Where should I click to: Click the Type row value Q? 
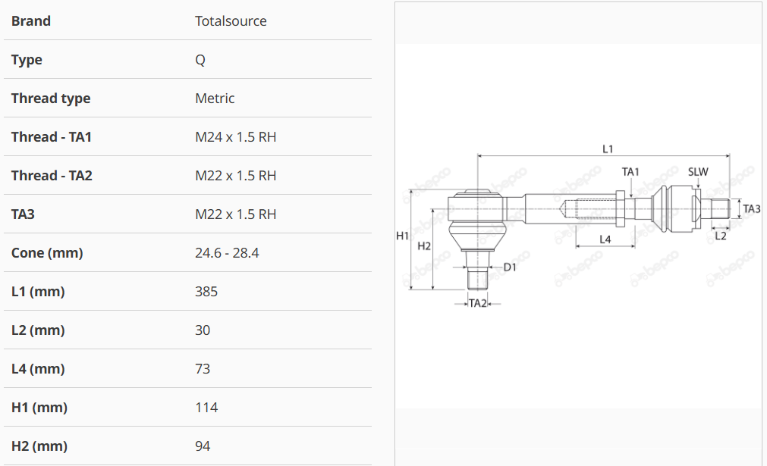point(200,60)
